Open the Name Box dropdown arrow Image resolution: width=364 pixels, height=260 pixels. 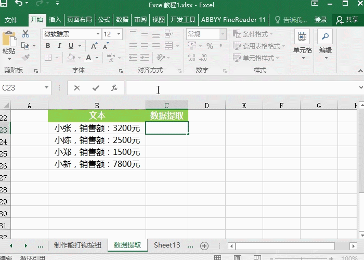(46, 88)
